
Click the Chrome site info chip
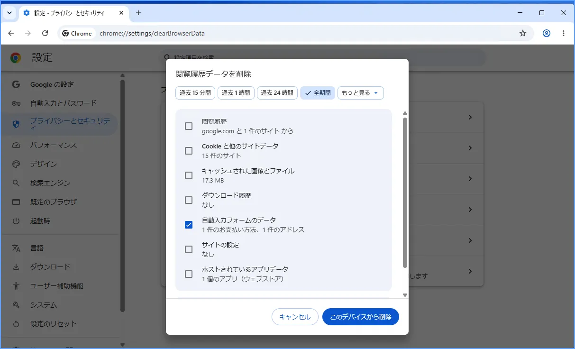click(x=77, y=33)
